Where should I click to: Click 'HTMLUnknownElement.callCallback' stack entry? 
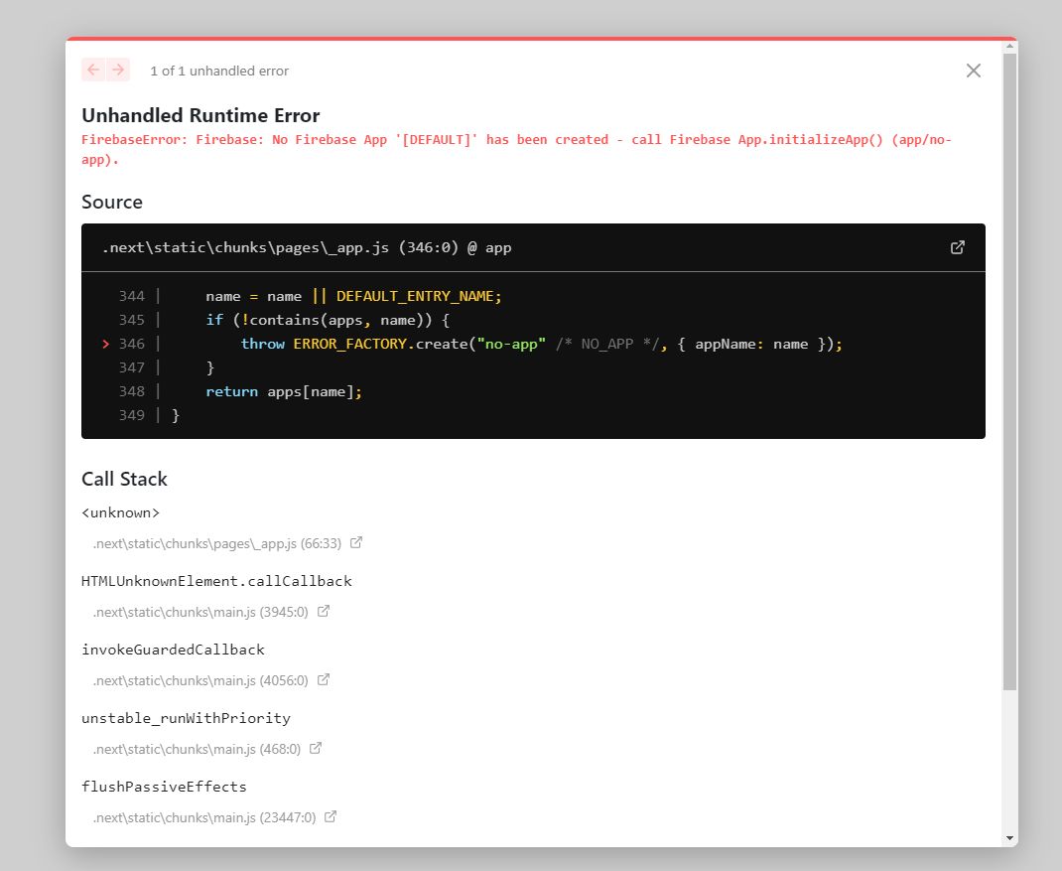(x=216, y=581)
